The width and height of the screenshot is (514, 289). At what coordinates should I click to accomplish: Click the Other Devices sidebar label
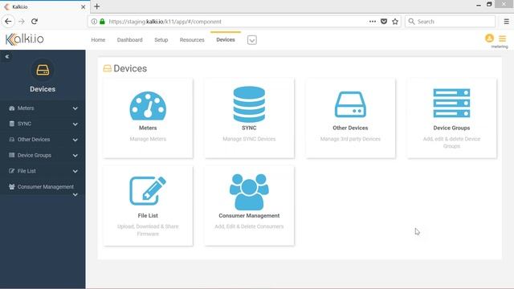[34, 139]
